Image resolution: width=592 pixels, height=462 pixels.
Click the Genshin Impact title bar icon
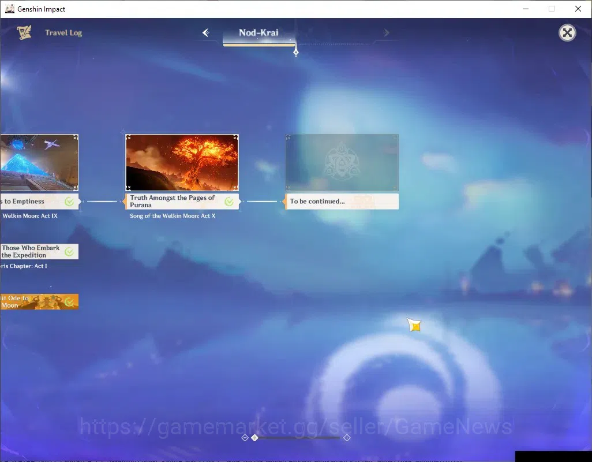[x=10, y=9]
